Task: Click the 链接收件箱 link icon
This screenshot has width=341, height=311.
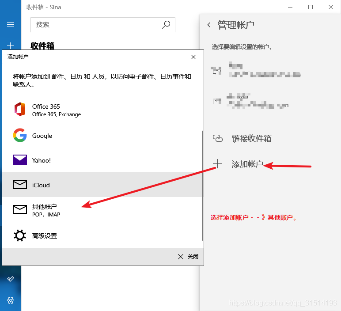Action: (218, 138)
